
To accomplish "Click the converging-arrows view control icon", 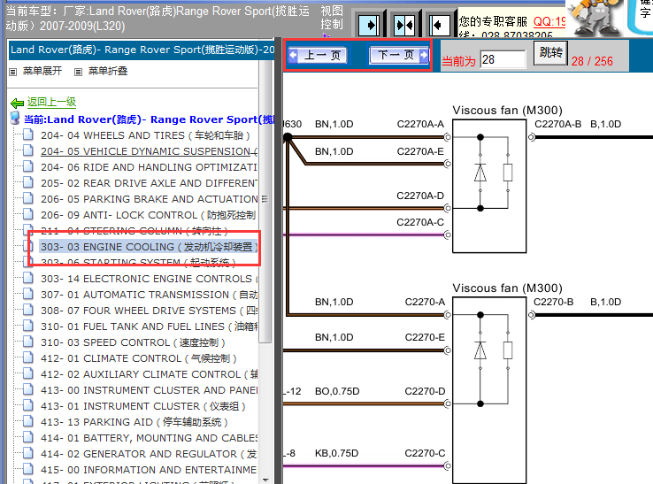I will [x=404, y=26].
